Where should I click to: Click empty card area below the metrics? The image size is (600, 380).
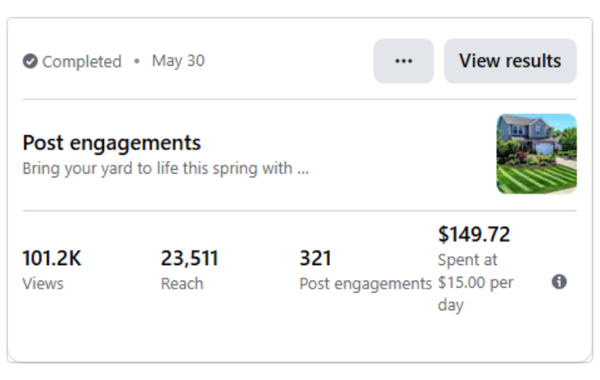[297, 336]
